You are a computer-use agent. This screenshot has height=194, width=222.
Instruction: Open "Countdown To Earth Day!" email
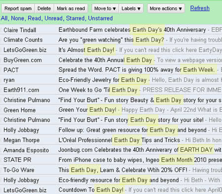[111, 190]
